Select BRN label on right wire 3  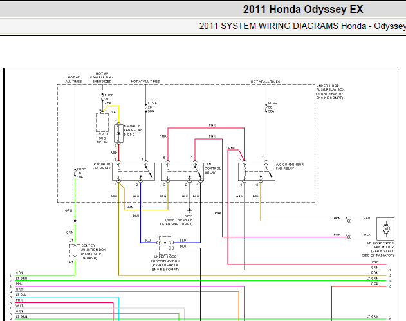(x=374, y=273)
